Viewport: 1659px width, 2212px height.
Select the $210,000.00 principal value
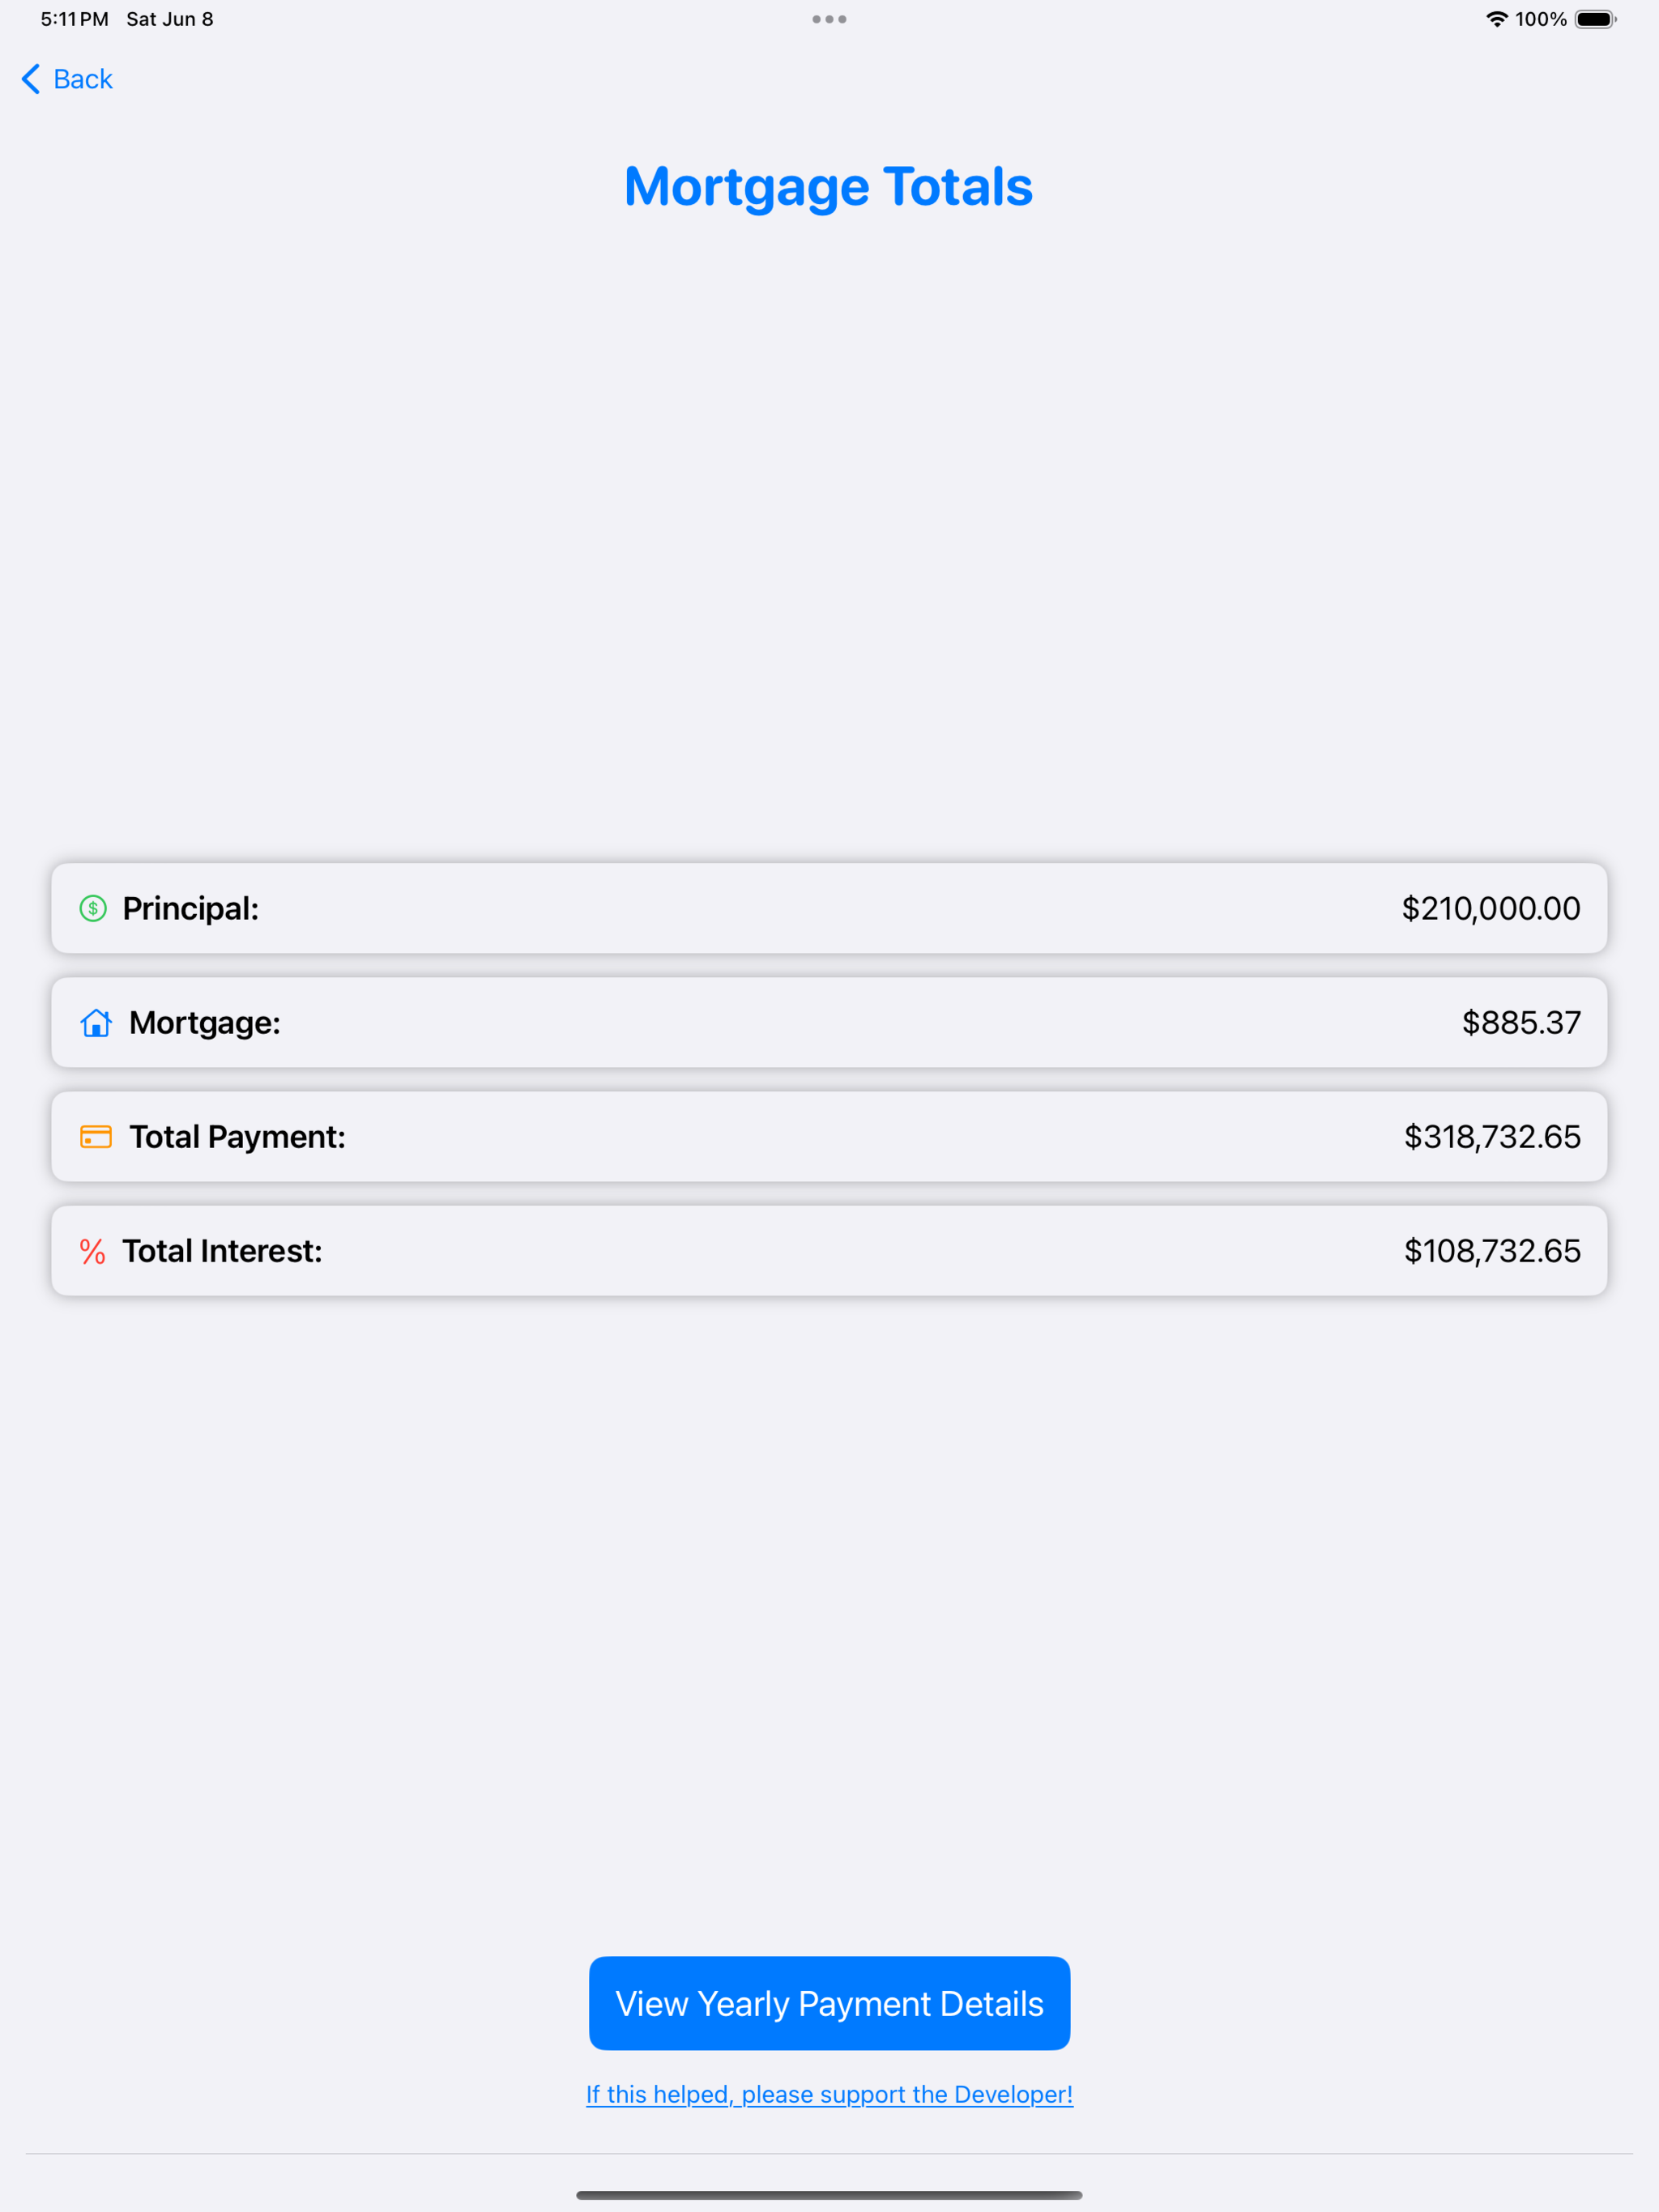click(1491, 908)
